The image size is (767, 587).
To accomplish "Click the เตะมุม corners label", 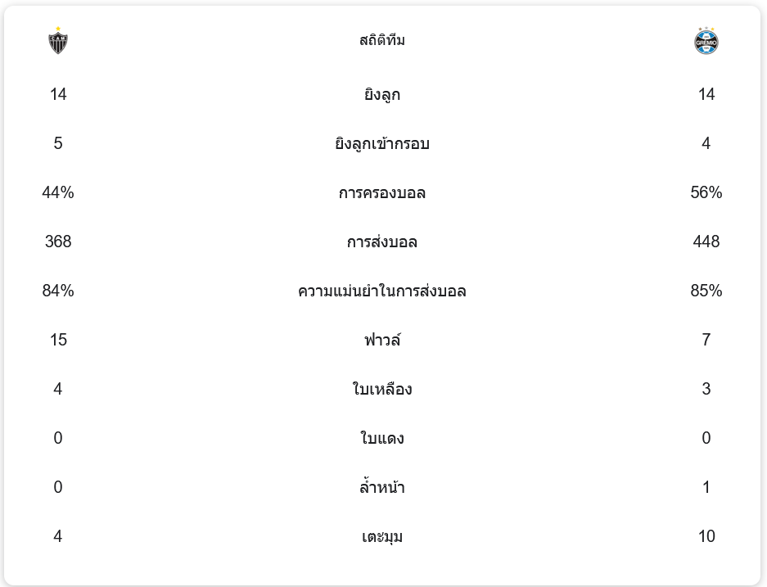I will pos(382,537).
